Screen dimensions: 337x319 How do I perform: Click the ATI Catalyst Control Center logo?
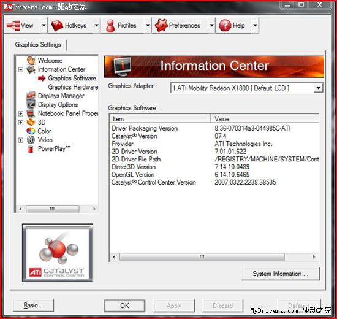(x=58, y=253)
